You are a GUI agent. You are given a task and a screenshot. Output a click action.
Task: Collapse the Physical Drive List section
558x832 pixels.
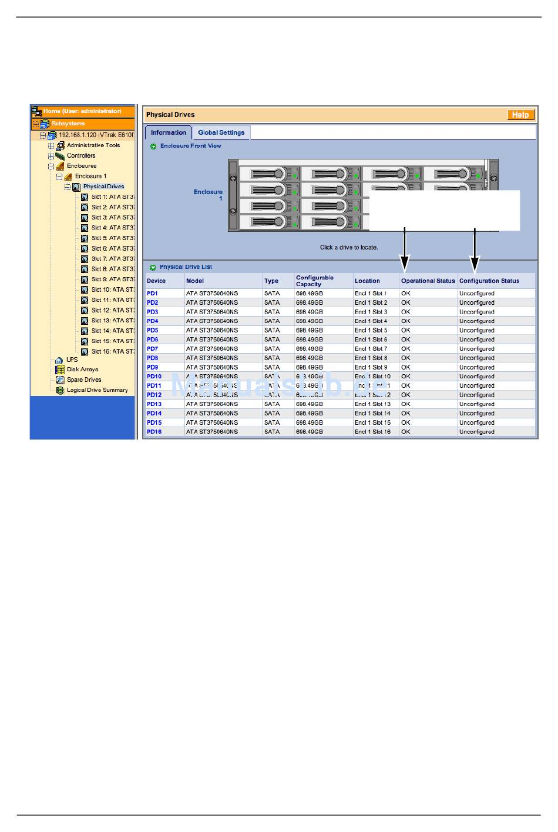point(153,267)
